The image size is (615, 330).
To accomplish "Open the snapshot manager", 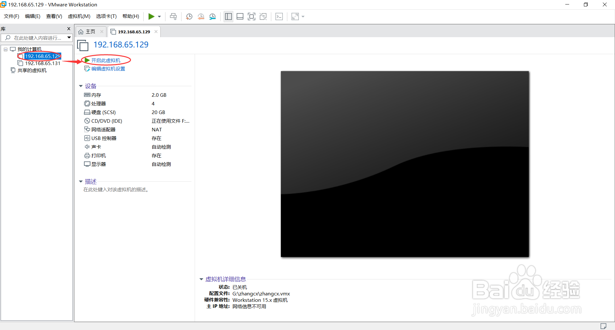I will pyautogui.click(x=213, y=16).
